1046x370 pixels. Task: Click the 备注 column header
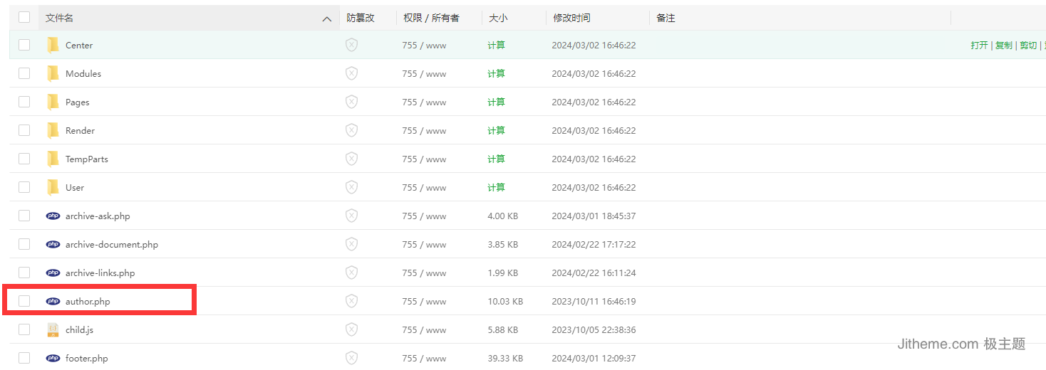pos(666,18)
